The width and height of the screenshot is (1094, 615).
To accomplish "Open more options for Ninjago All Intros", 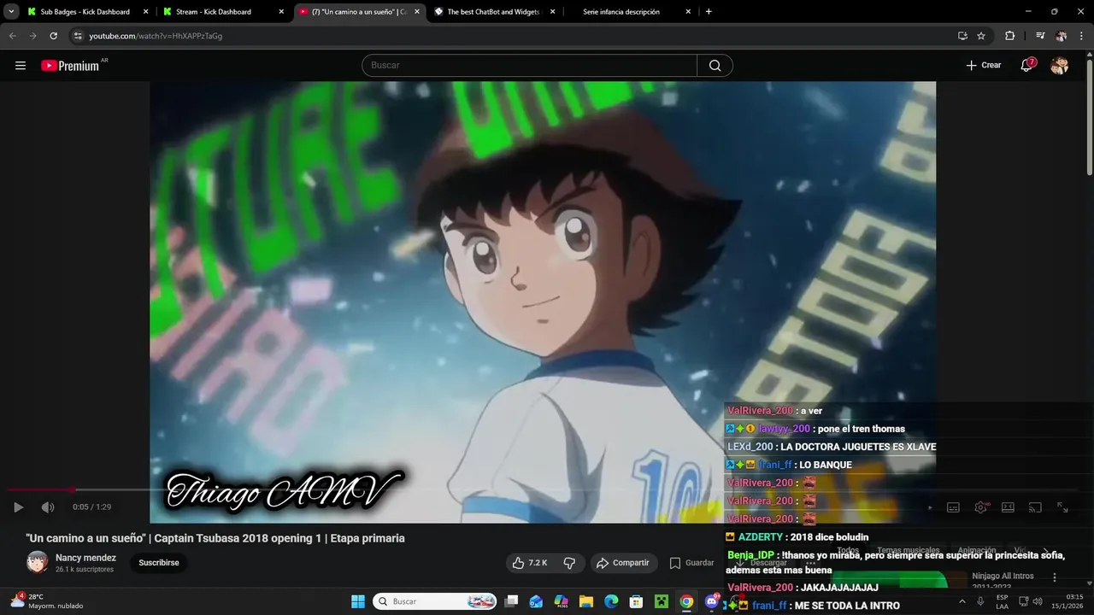I will pyautogui.click(x=1055, y=577).
